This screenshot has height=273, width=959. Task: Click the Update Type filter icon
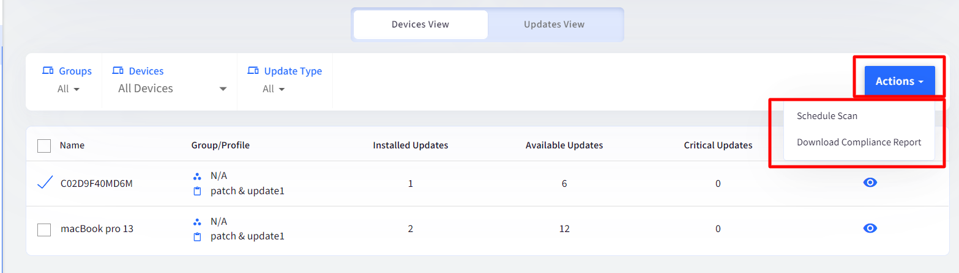[x=253, y=71]
